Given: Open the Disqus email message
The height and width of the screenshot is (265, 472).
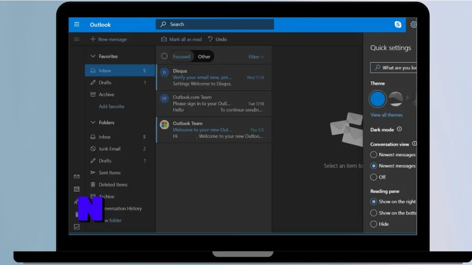Looking at the screenshot, I should [214, 77].
